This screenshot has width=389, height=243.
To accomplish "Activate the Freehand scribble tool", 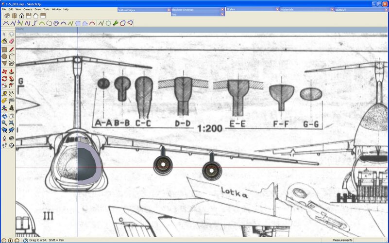I will coord(11,64).
